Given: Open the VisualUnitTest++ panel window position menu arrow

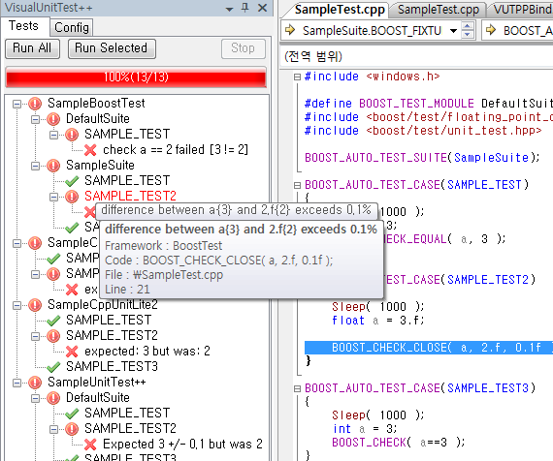Looking at the screenshot, I should [x=230, y=9].
